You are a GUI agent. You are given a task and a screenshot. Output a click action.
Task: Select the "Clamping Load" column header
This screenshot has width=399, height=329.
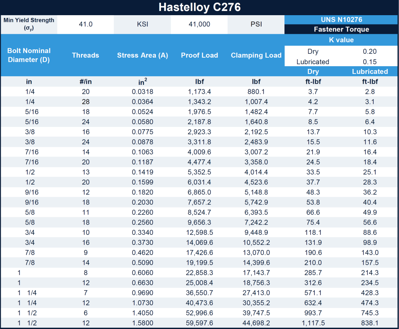[256, 55]
